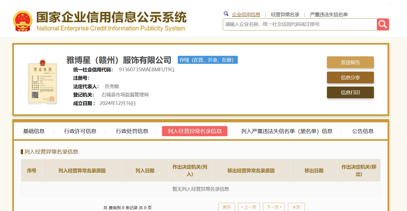Select the 经营异常名录 search category

click(x=285, y=15)
